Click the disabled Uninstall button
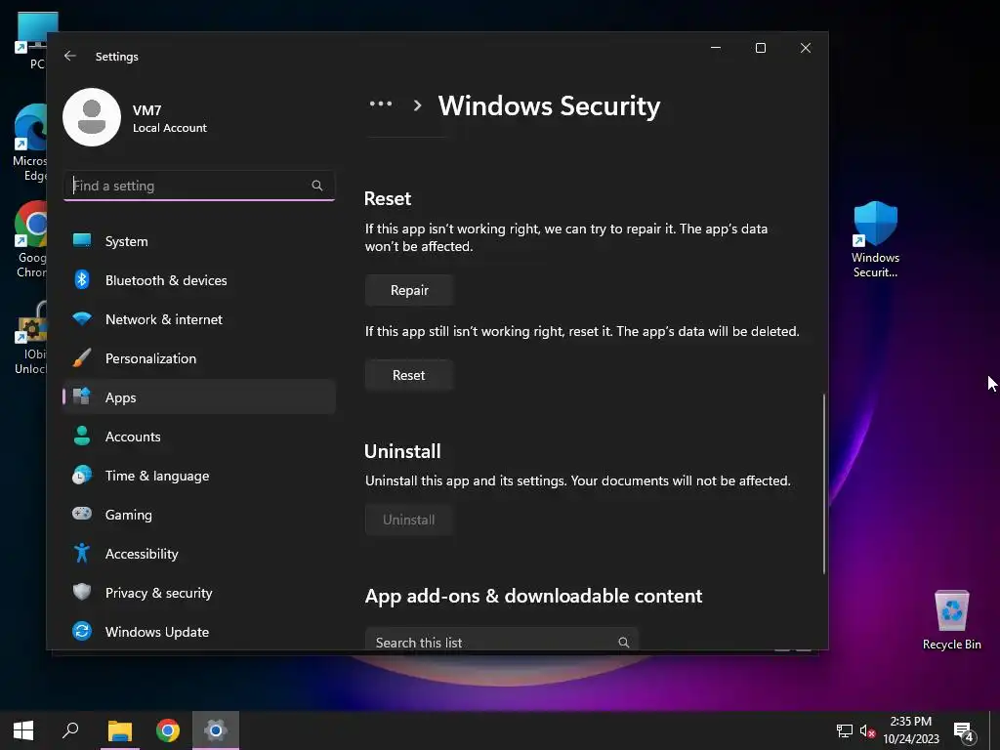This screenshot has width=1000, height=750. (409, 520)
